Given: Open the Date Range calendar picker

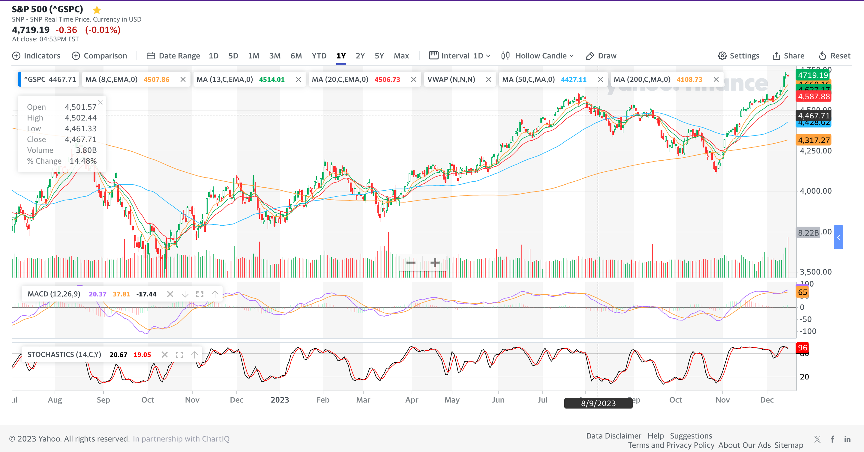Looking at the screenshot, I should click(x=151, y=56).
